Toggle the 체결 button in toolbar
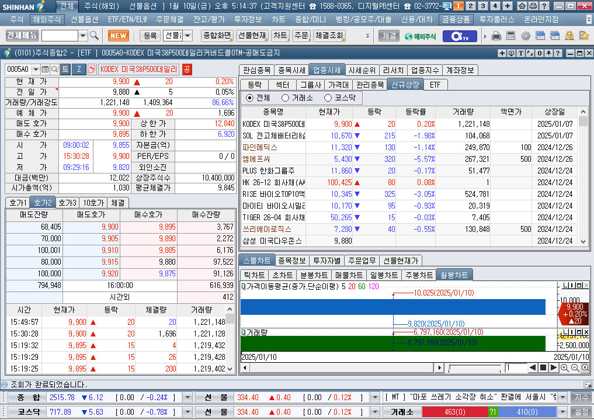 (389, 36)
